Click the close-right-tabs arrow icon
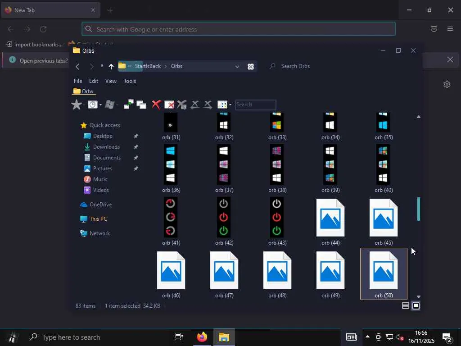461x346 pixels. point(208,105)
